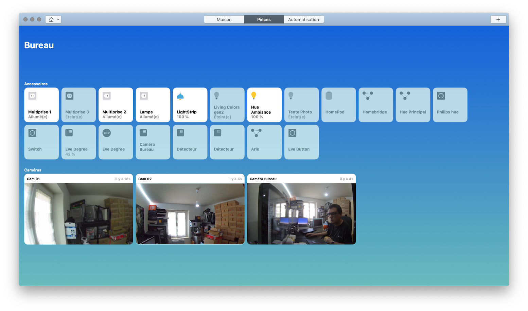528x311 pixels.
Task: Select the Pièces tab
Action: click(264, 19)
